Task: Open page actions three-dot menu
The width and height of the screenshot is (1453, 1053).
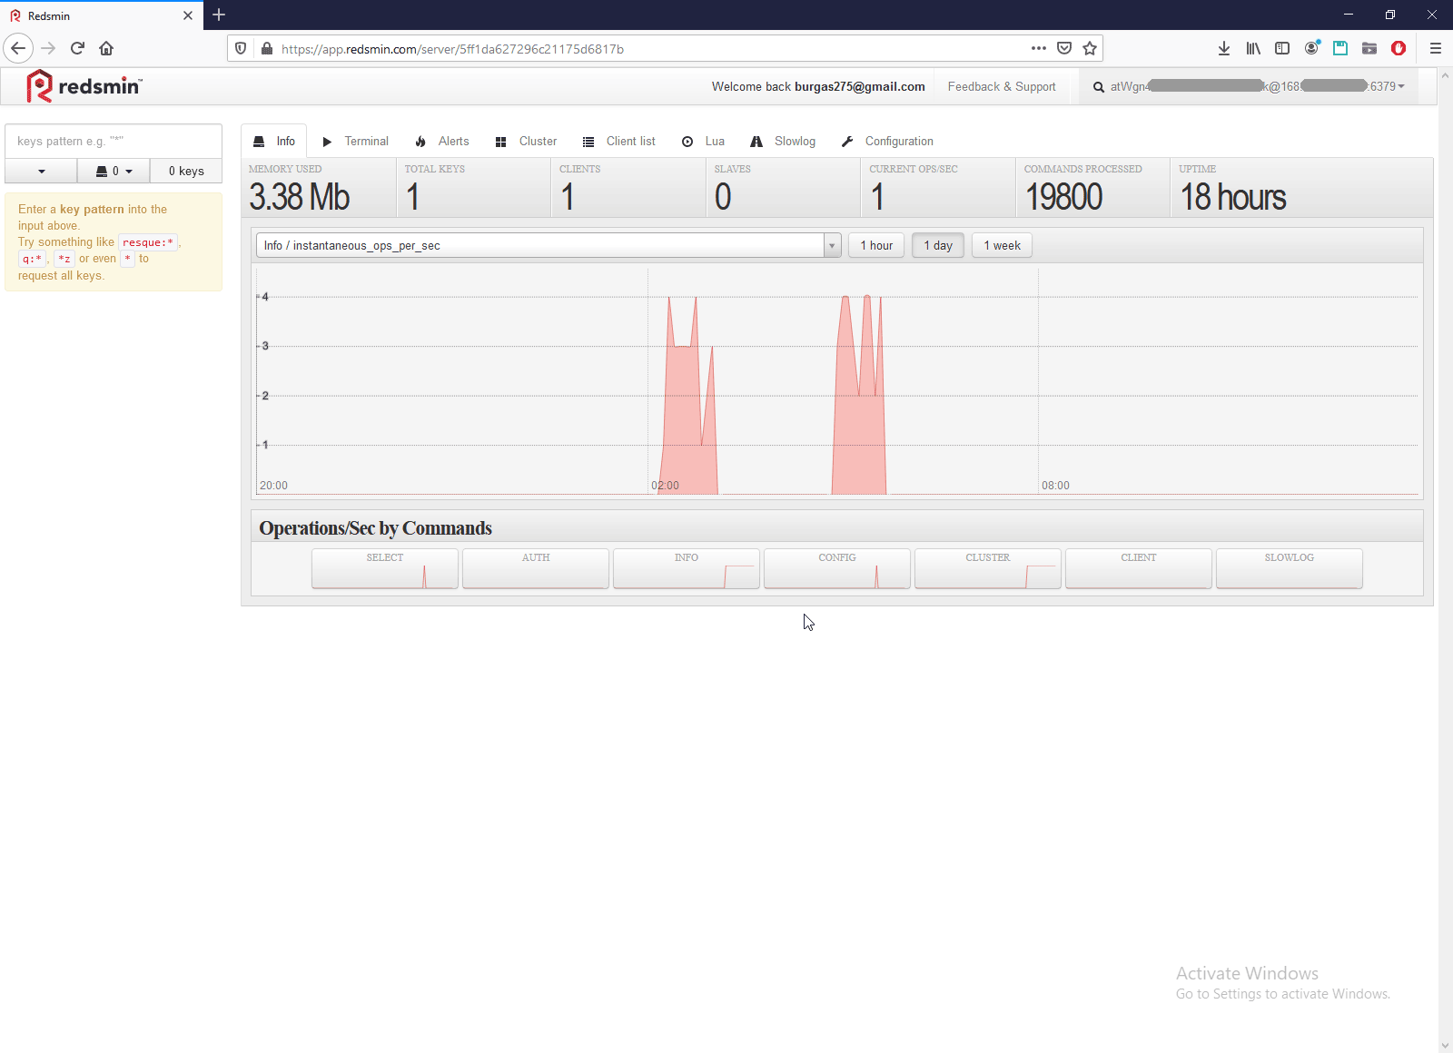Action: click(1039, 48)
